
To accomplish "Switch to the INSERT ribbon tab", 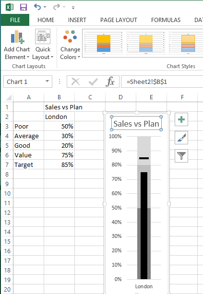I will tap(77, 20).
